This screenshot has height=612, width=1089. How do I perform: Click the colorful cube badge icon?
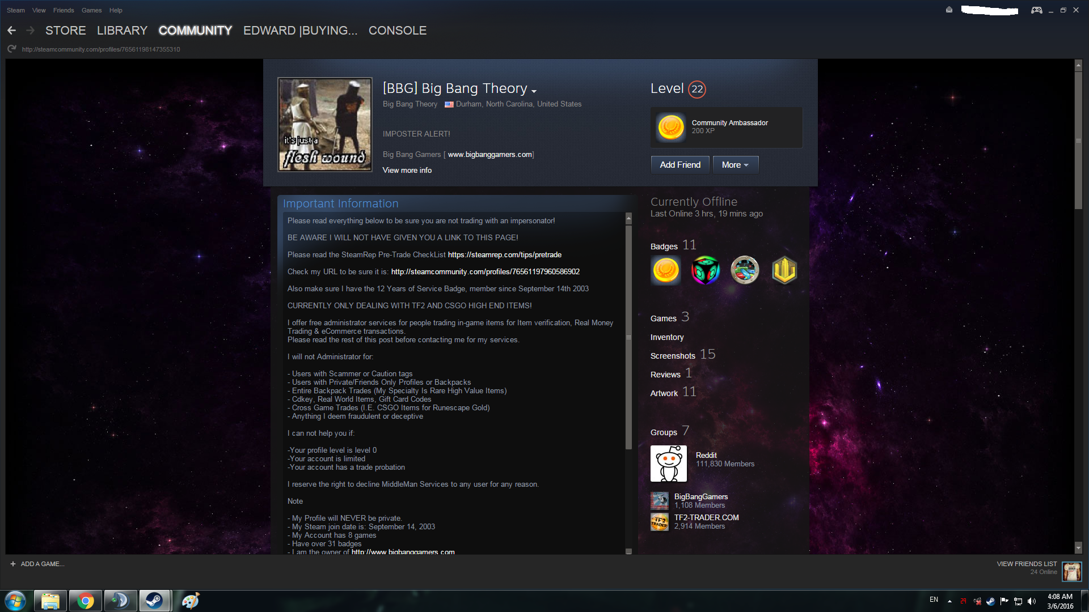pyautogui.click(x=705, y=270)
